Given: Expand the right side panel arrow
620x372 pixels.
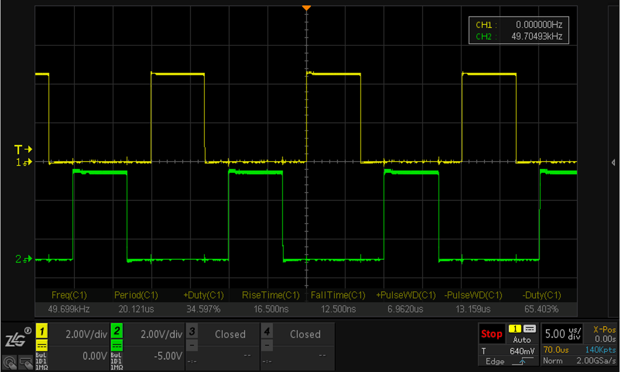Looking at the screenshot, I should click(613, 162).
